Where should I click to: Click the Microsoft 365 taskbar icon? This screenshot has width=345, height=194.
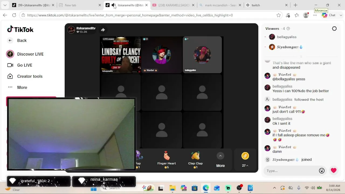(183, 188)
